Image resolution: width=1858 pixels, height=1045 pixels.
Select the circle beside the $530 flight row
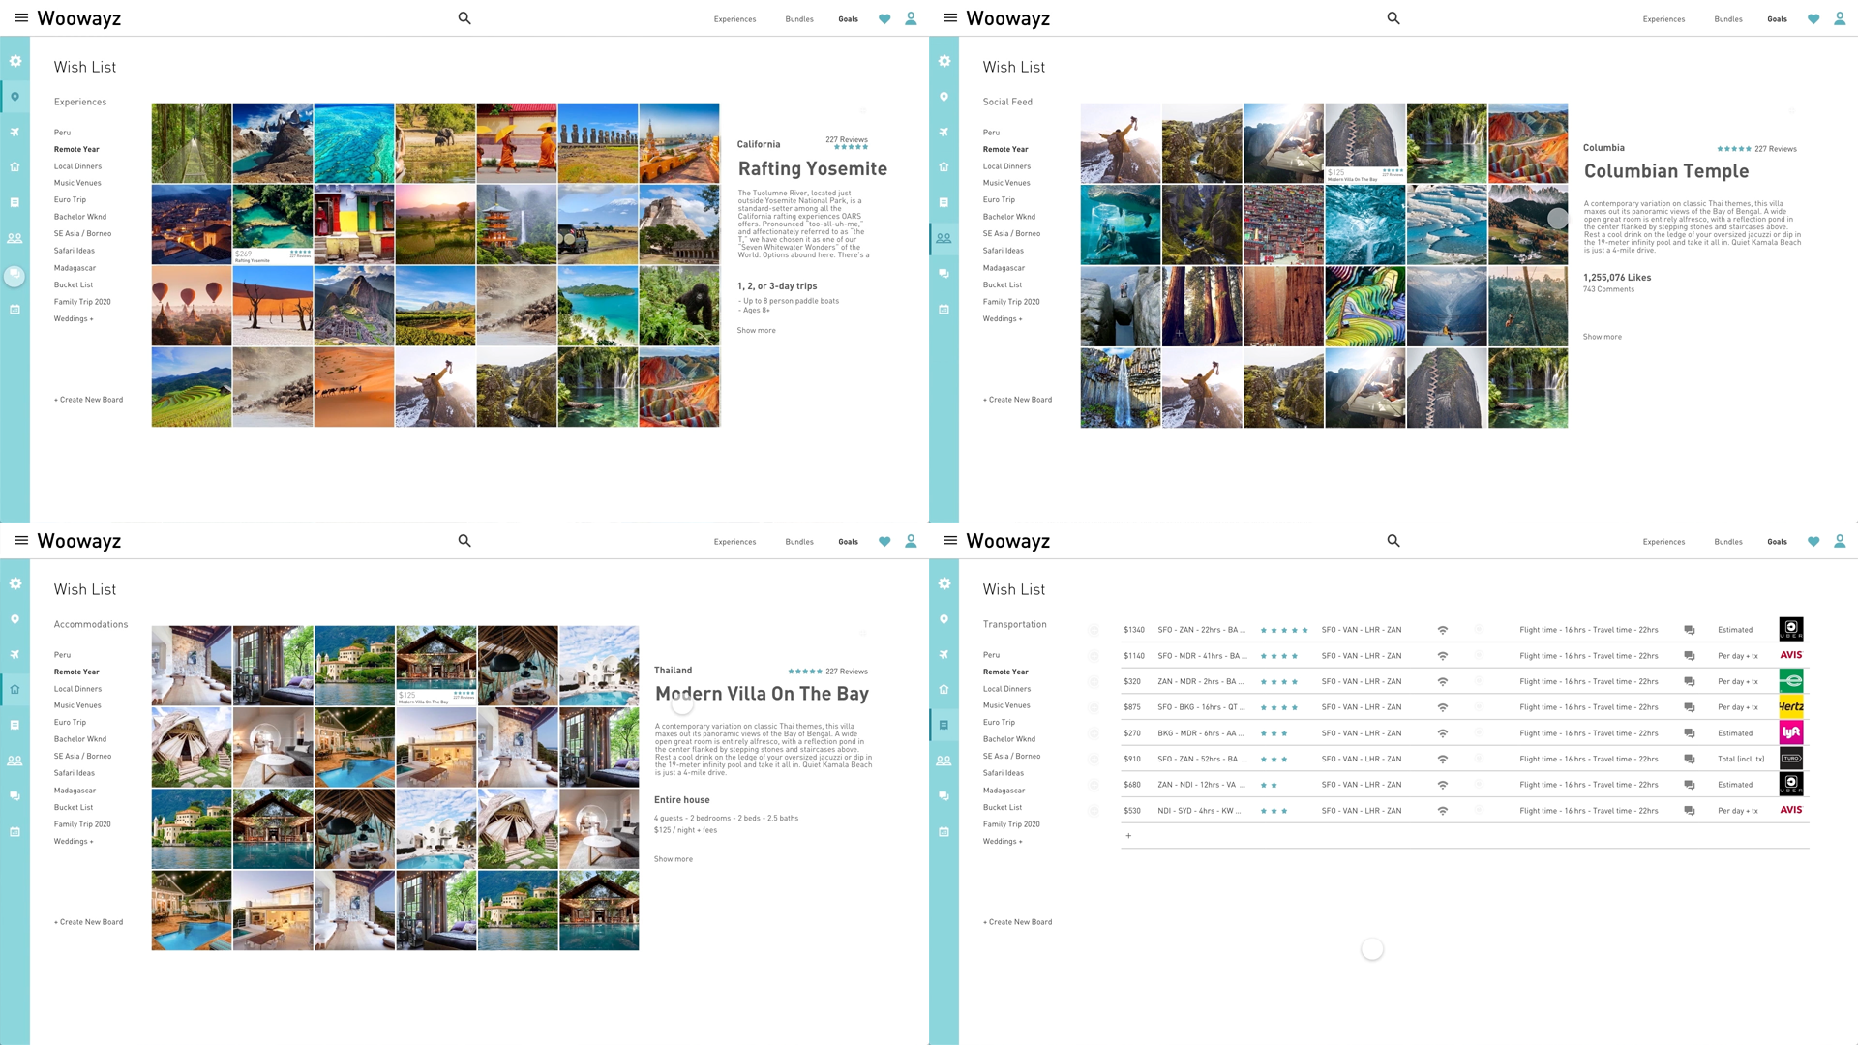click(x=1094, y=811)
